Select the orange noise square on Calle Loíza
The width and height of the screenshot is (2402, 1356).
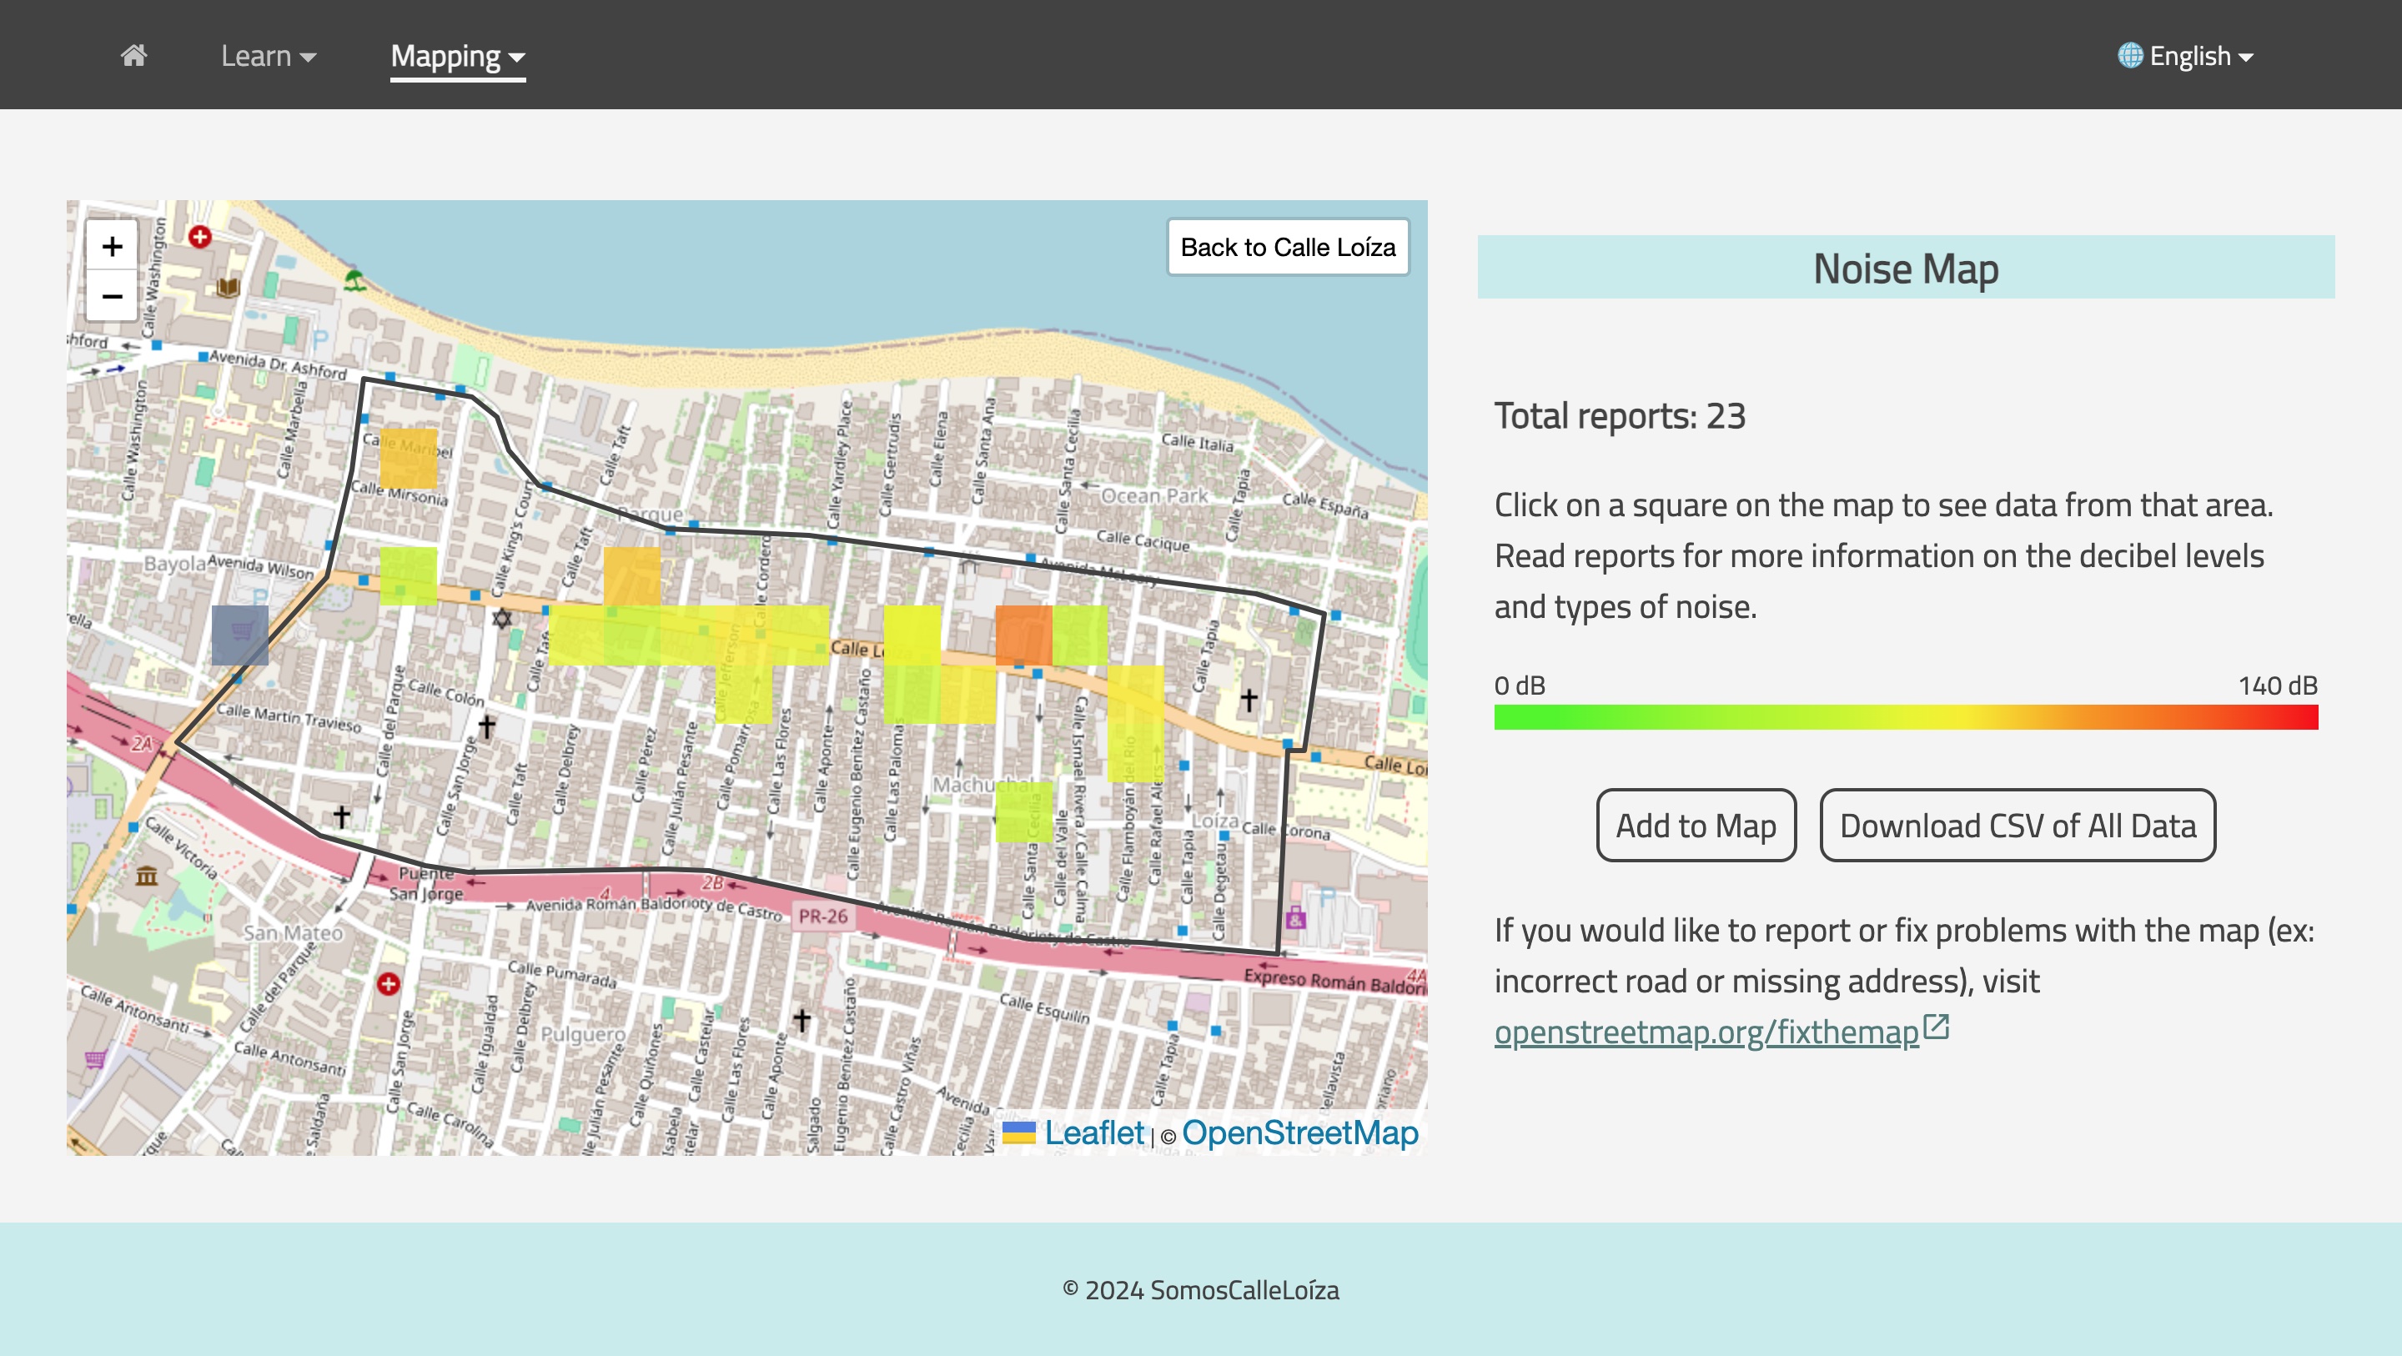pyautogui.click(x=1024, y=635)
